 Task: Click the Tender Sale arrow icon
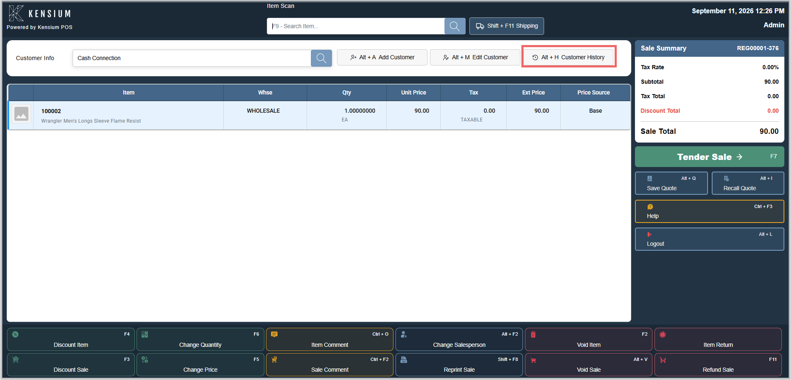click(740, 157)
